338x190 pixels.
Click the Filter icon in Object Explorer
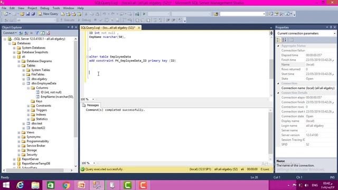37,33
